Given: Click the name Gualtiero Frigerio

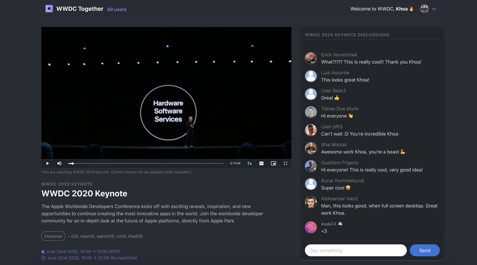Looking at the screenshot, I should (340, 162).
